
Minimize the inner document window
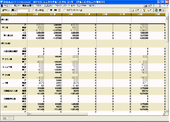pos(161,6)
